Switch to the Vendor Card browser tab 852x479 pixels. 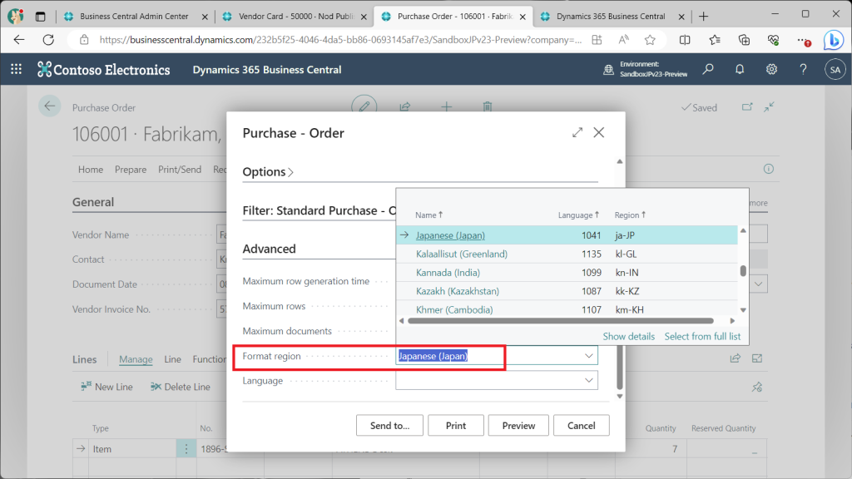(296, 17)
